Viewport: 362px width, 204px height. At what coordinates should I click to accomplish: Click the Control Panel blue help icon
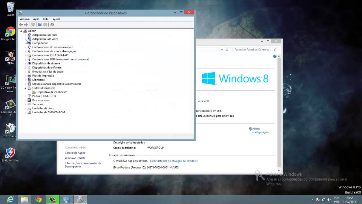tap(275, 56)
